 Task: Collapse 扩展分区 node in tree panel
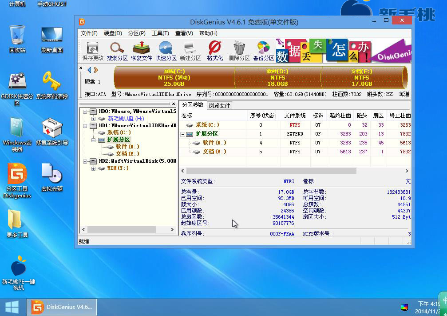(93, 140)
